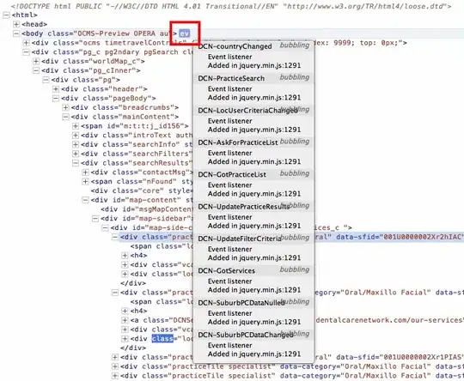Collapse the div class="pg" node
This screenshot has height=381, width=464.
(x=46, y=80)
